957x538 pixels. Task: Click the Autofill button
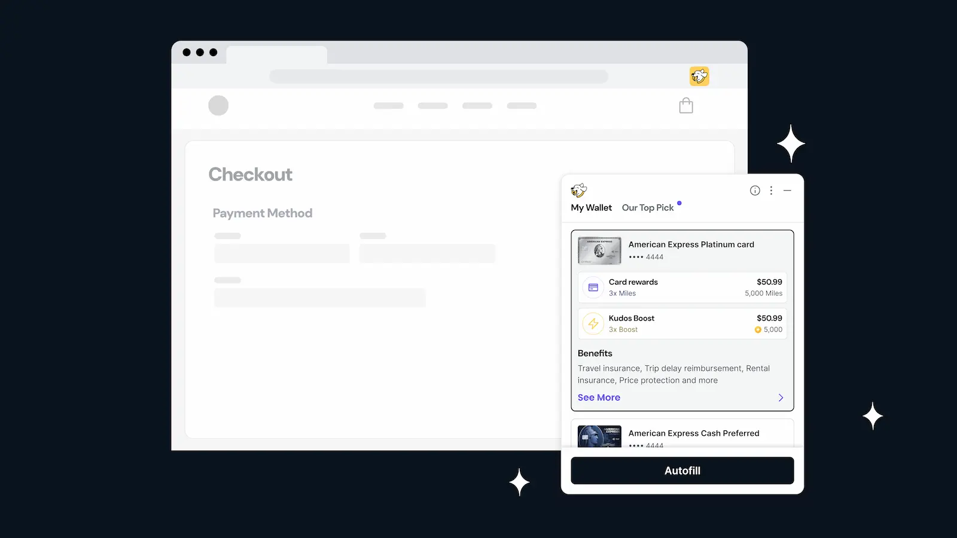[x=682, y=470]
